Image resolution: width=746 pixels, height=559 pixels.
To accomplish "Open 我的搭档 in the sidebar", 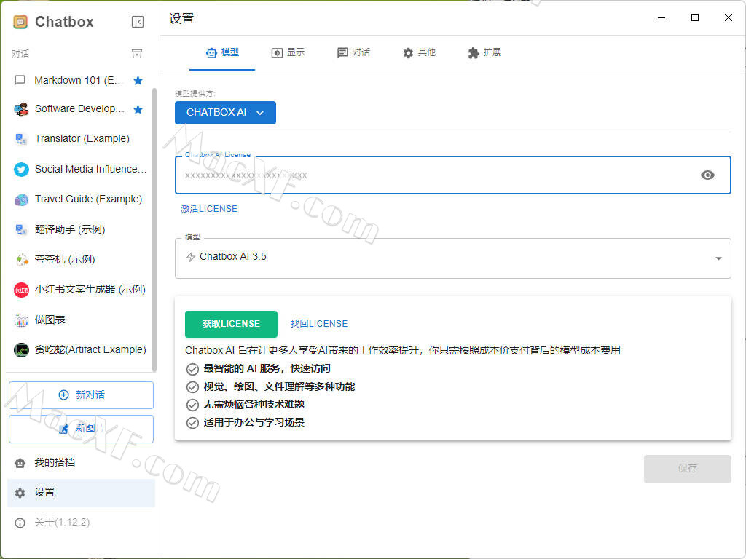I will point(81,462).
